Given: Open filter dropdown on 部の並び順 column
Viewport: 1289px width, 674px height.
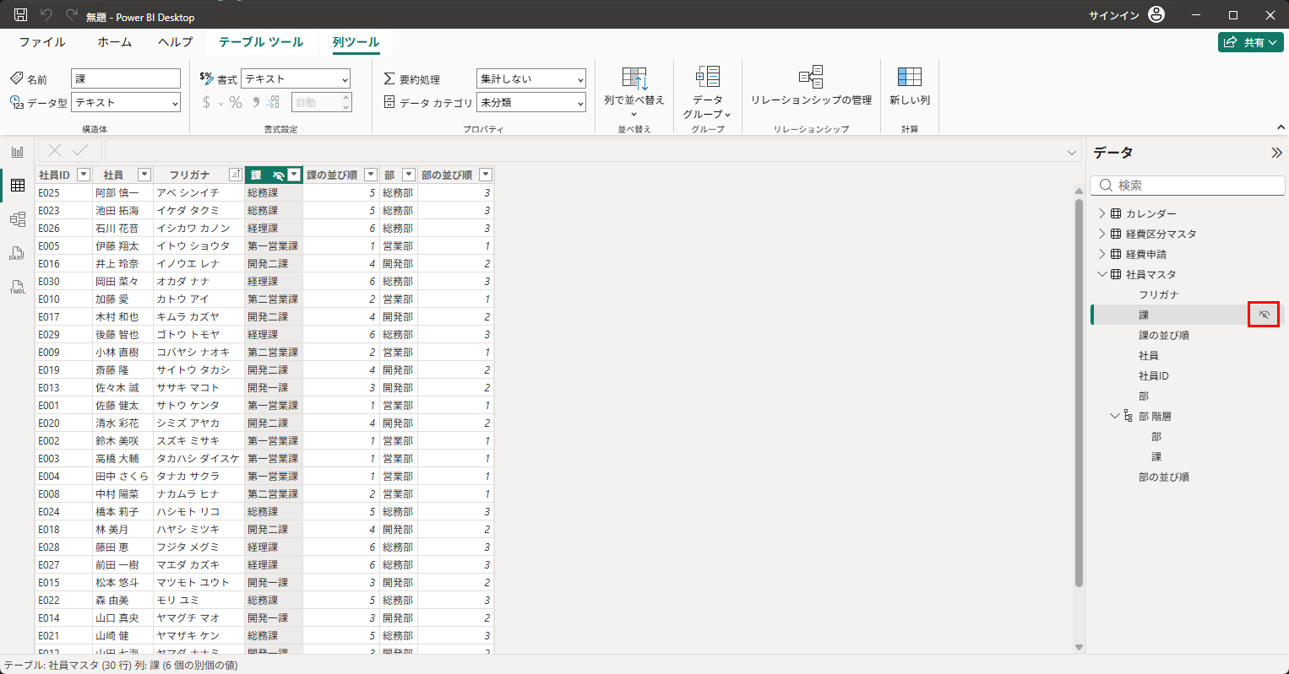Looking at the screenshot, I should pos(486,175).
